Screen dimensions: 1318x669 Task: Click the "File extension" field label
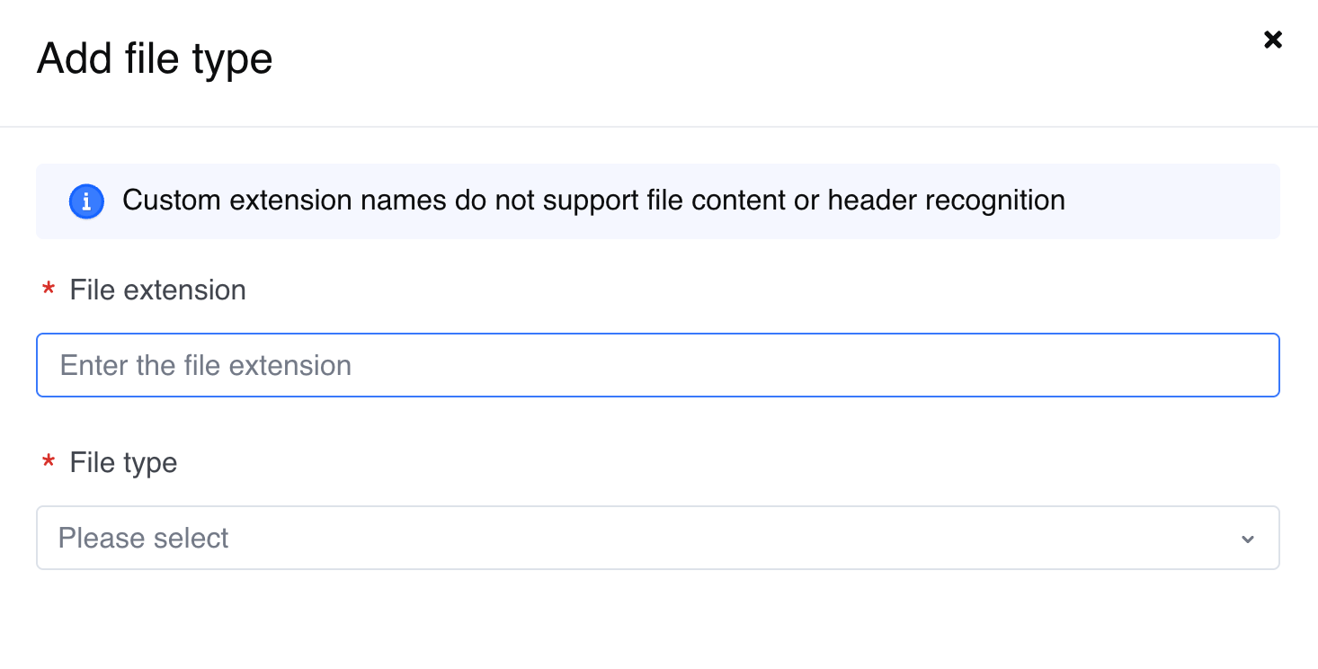click(x=157, y=290)
